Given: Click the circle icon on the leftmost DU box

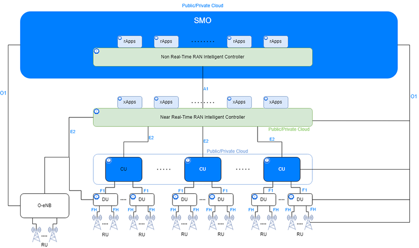Looking at the screenshot, I should tap(97, 197).
